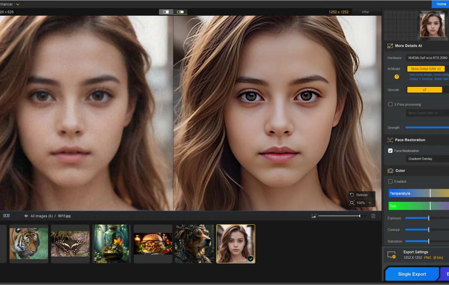Click the AI Model help question mark
This screenshot has height=285, width=449.
click(x=397, y=77)
